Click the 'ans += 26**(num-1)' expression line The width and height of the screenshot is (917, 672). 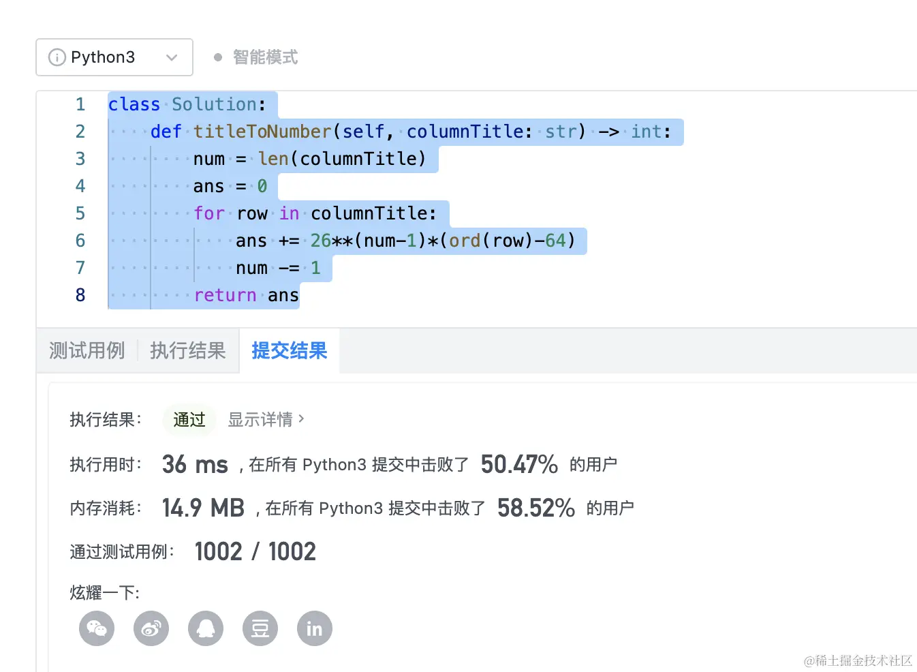(x=406, y=241)
